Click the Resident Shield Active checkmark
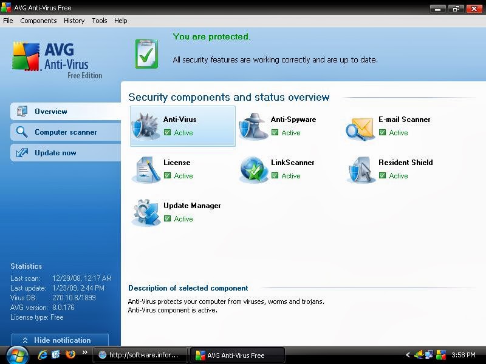 pos(382,175)
